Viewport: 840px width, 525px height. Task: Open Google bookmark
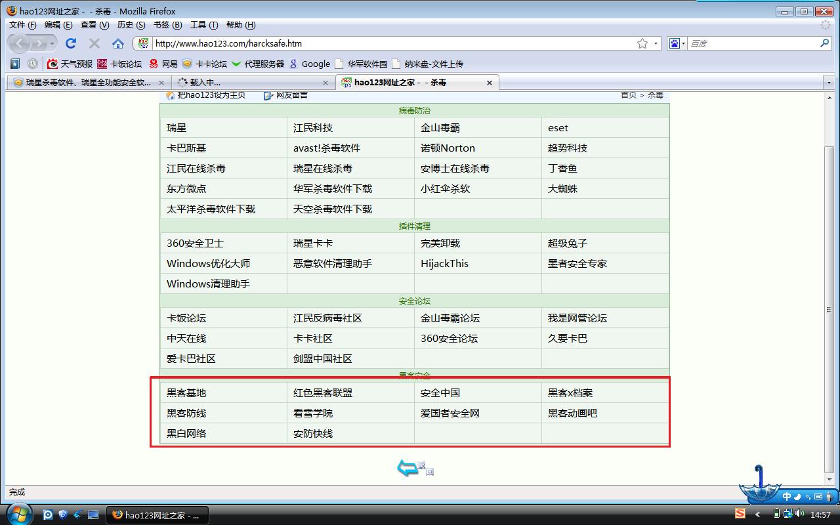tap(309, 64)
